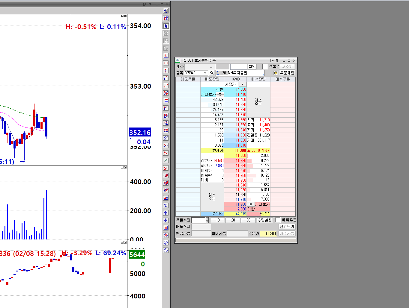Image resolution: width=409 pixels, height=308 pixels.
Task: Open the 계좌 account dropdown
Action: coord(211,67)
